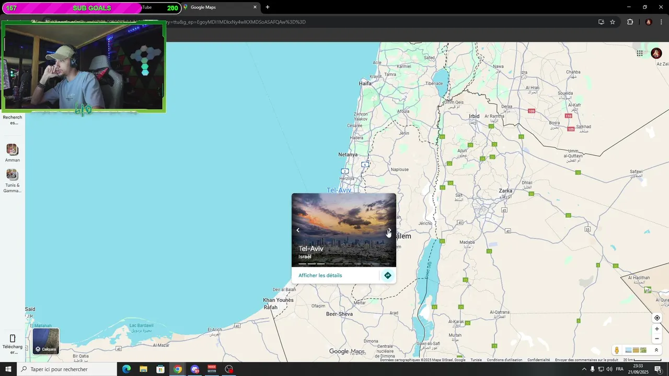Select the Street View pegman
Screen dimensions: 669x376
point(617,350)
